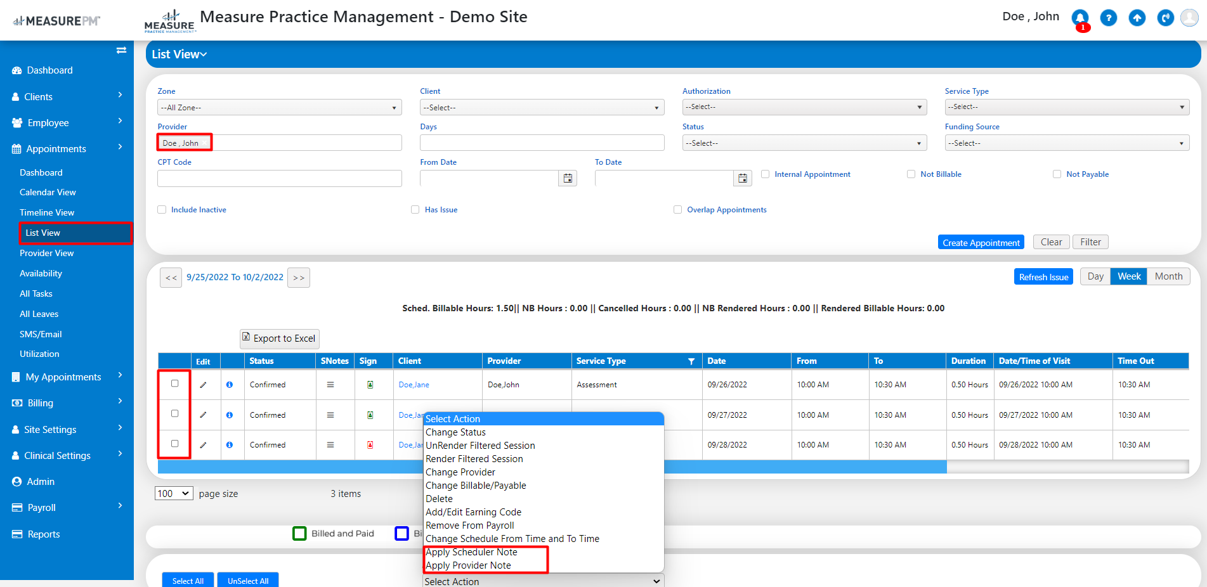Switch to the Month view

pyautogui.click(x=1168, y=276)
